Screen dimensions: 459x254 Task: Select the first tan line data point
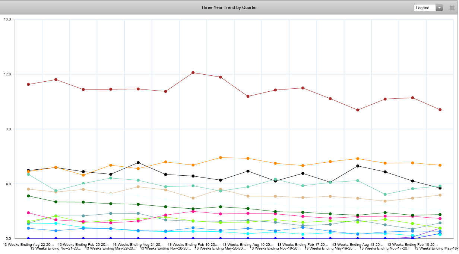[x=28, y=189]
